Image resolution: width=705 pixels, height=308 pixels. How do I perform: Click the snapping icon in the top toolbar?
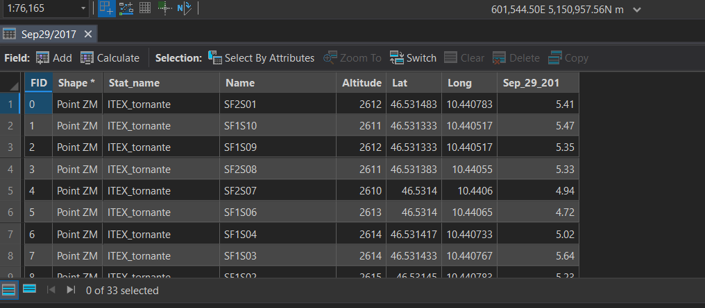(x=126, y=8)
